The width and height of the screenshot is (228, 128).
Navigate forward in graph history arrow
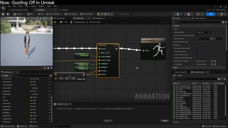click(x=66, y=22)
